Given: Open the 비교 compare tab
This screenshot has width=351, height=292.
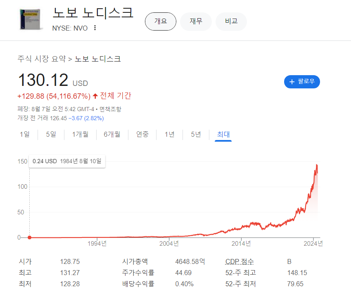Looking at the screenshot, I should point(231,21).
